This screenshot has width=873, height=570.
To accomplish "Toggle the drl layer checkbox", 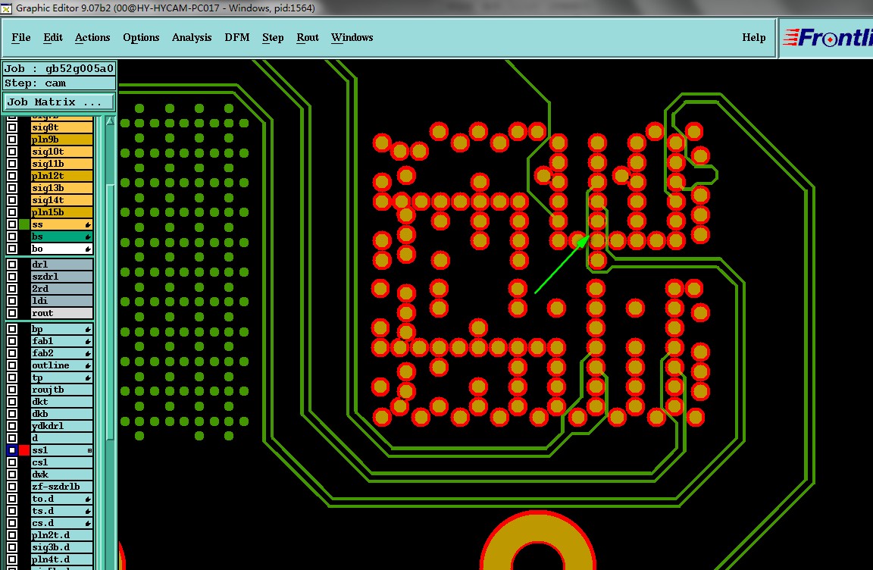I will point(11,265).
